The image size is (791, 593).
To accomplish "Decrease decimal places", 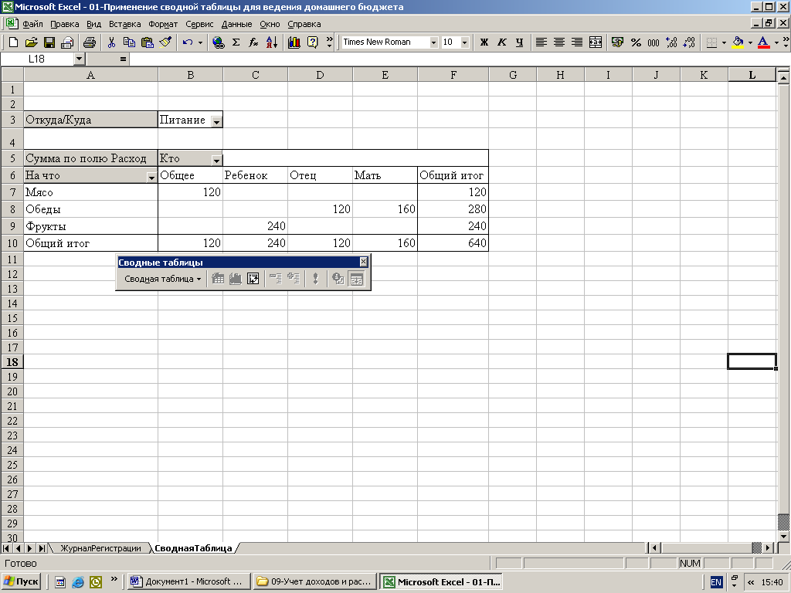I will [690, 42].
